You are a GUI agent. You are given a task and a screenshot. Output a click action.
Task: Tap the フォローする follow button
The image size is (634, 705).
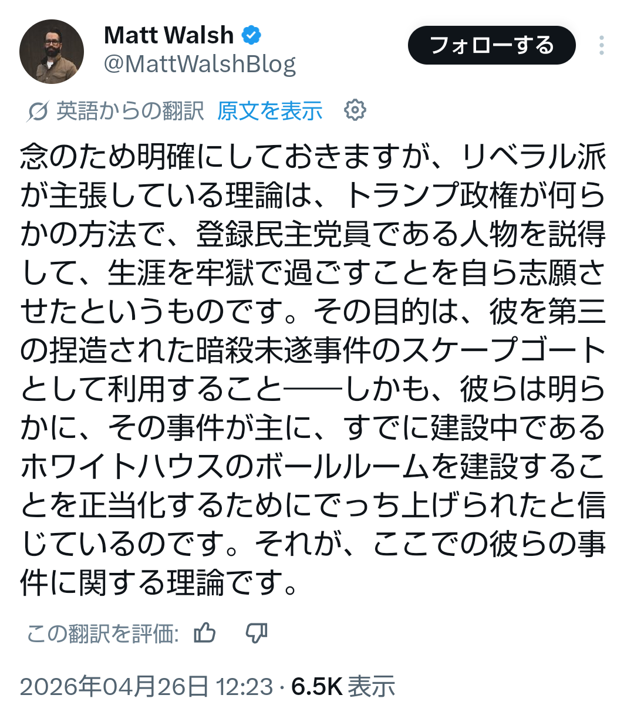(492, 45)
